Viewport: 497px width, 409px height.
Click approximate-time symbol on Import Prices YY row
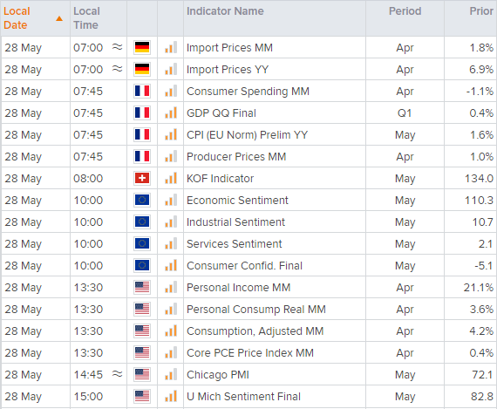pos(118,69)
